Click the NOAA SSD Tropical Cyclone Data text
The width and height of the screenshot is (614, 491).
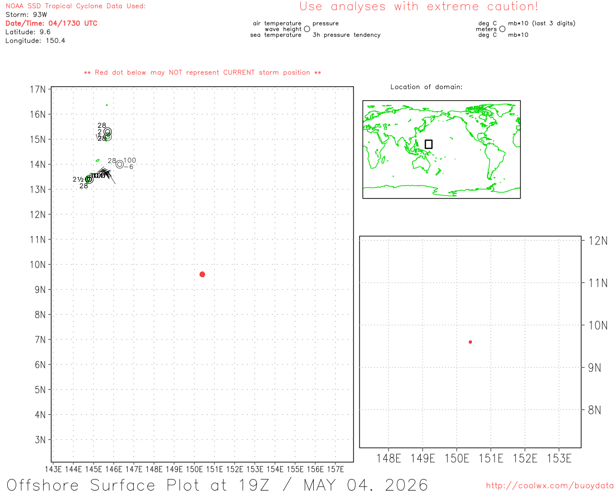coord(75,6)
